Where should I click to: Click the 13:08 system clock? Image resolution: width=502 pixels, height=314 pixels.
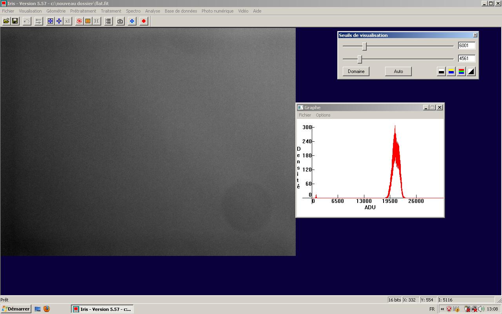(x=493, y=309)
